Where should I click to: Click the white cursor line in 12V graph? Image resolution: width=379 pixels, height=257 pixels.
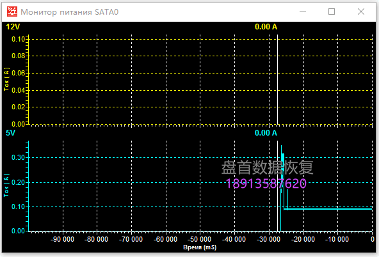(x=277, y=80)
